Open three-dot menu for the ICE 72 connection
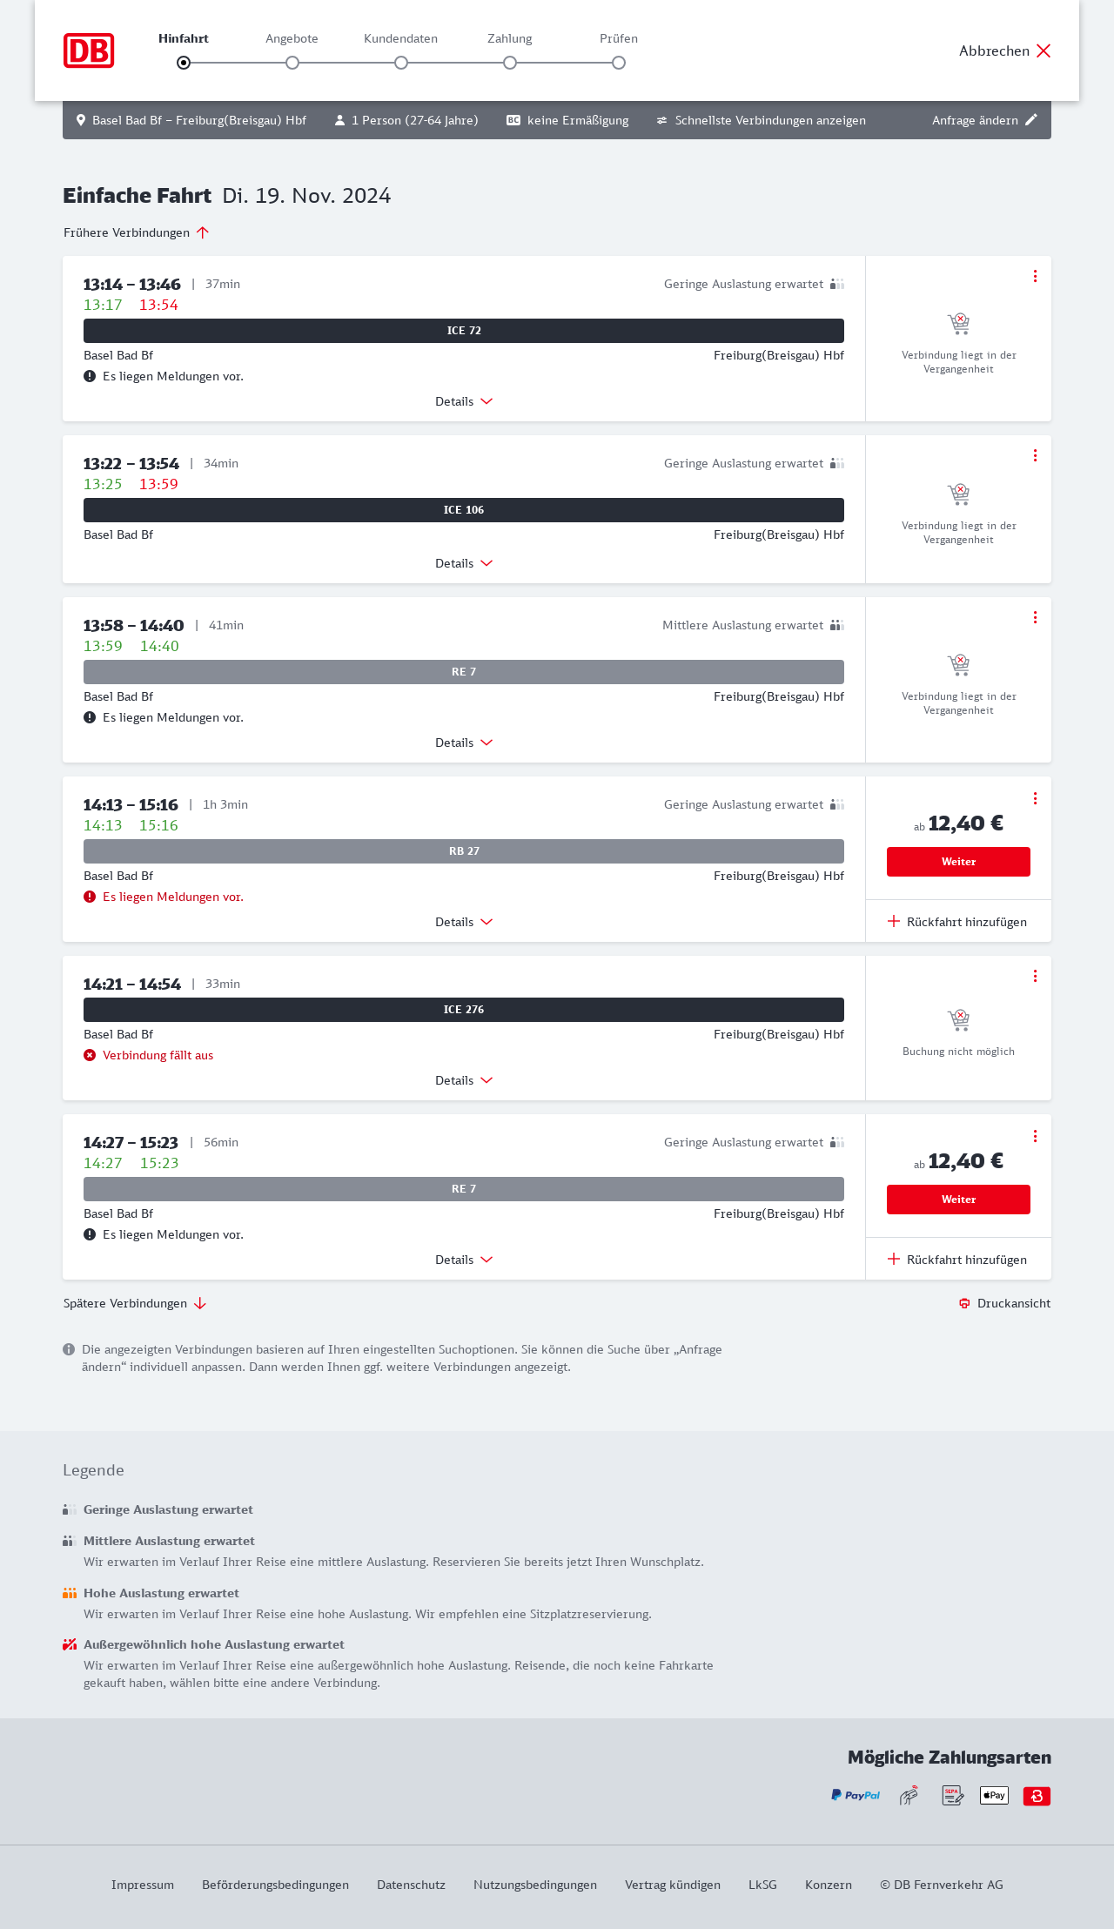1114x1929 pixels. (x=1035, y=276)
